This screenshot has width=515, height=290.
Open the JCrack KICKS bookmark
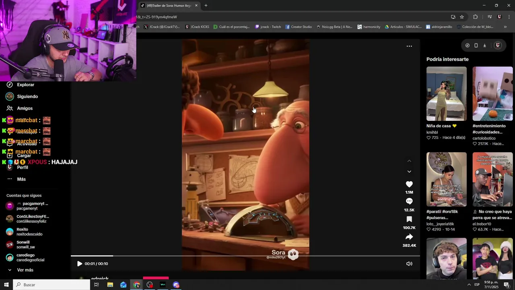coord(197,27)
